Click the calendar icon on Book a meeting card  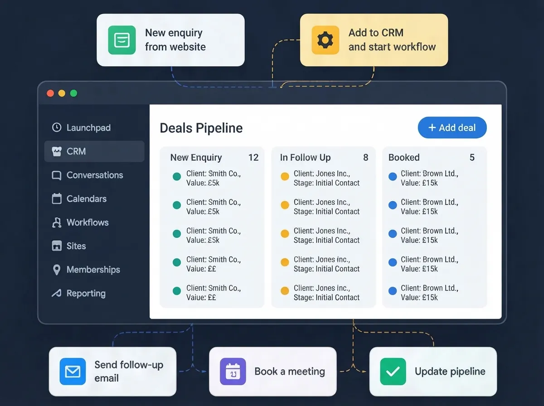point(233,372)
